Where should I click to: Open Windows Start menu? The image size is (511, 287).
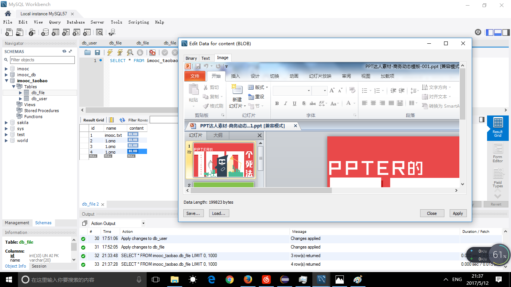point(9,279)
